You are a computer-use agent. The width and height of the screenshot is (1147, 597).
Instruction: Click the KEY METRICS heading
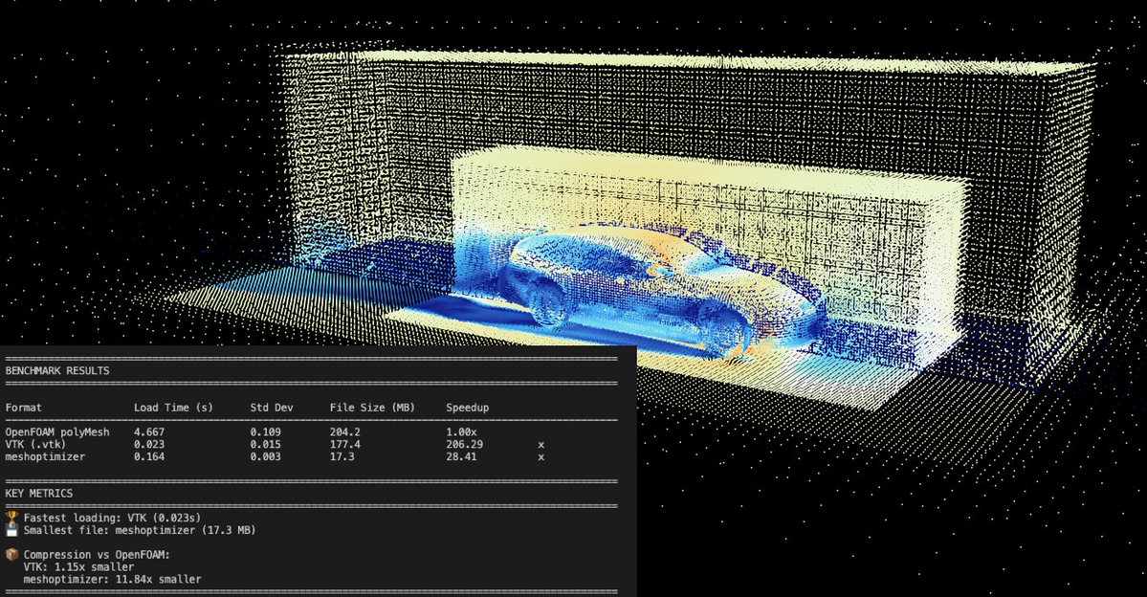(x=38, y=493)
